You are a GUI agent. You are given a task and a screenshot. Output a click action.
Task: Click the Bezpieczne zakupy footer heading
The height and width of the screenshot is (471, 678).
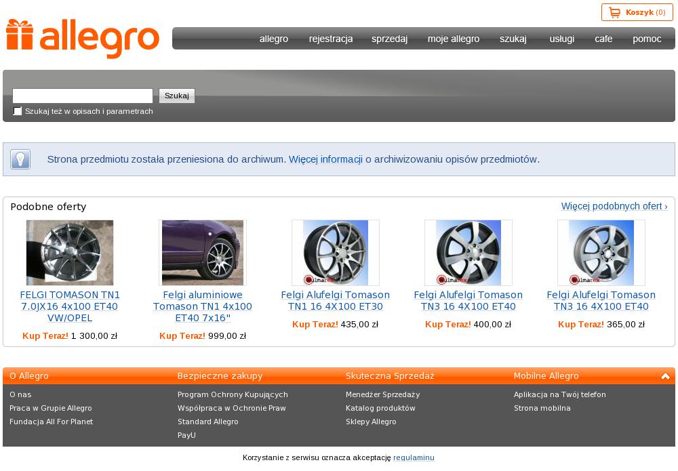click(220, 376)
